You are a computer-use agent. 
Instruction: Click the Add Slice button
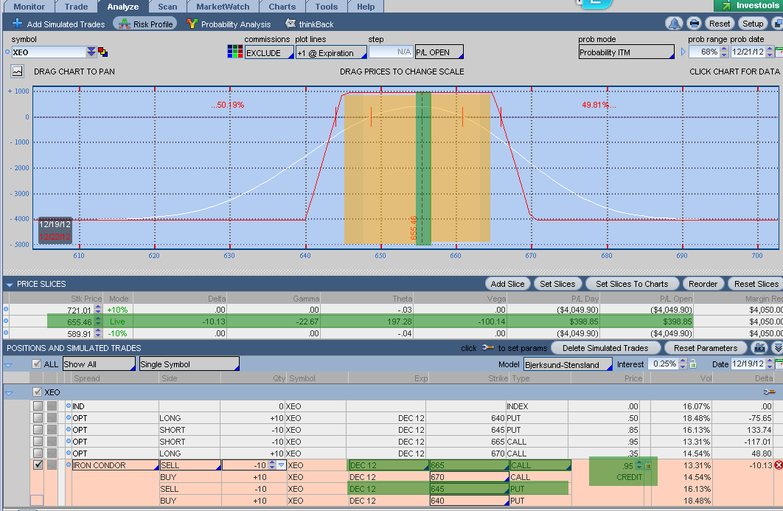[x=507, y=284]
